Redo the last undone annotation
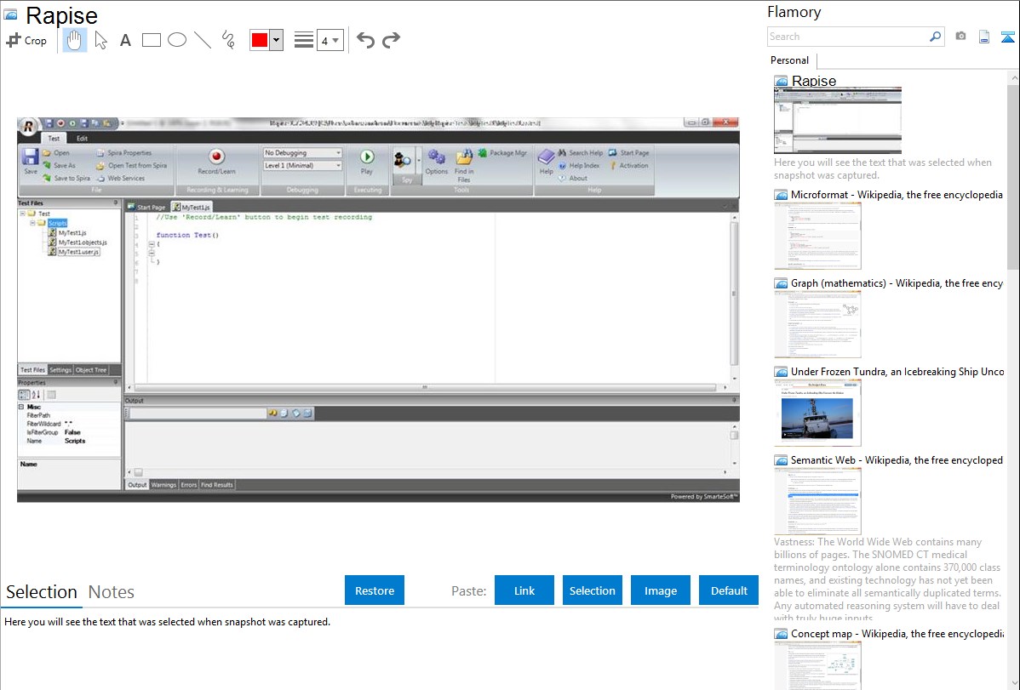The width and height of the screenshot is (1020, 690). tap(391, 40)
